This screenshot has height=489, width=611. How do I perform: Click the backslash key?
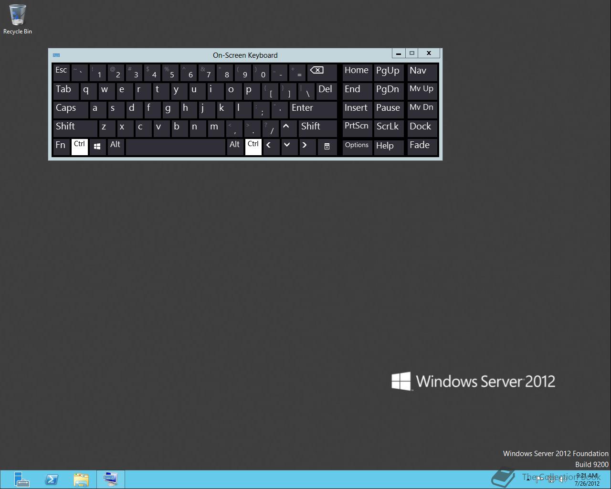(306, 91)
